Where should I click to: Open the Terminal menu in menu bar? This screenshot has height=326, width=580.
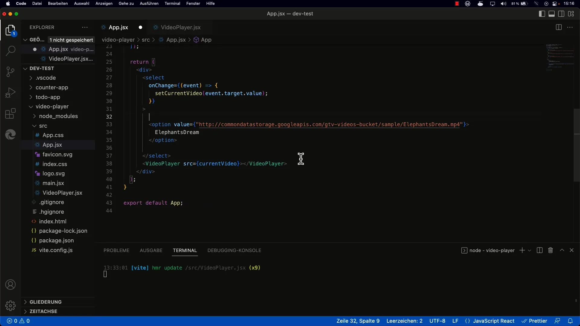tap(172, 4)
